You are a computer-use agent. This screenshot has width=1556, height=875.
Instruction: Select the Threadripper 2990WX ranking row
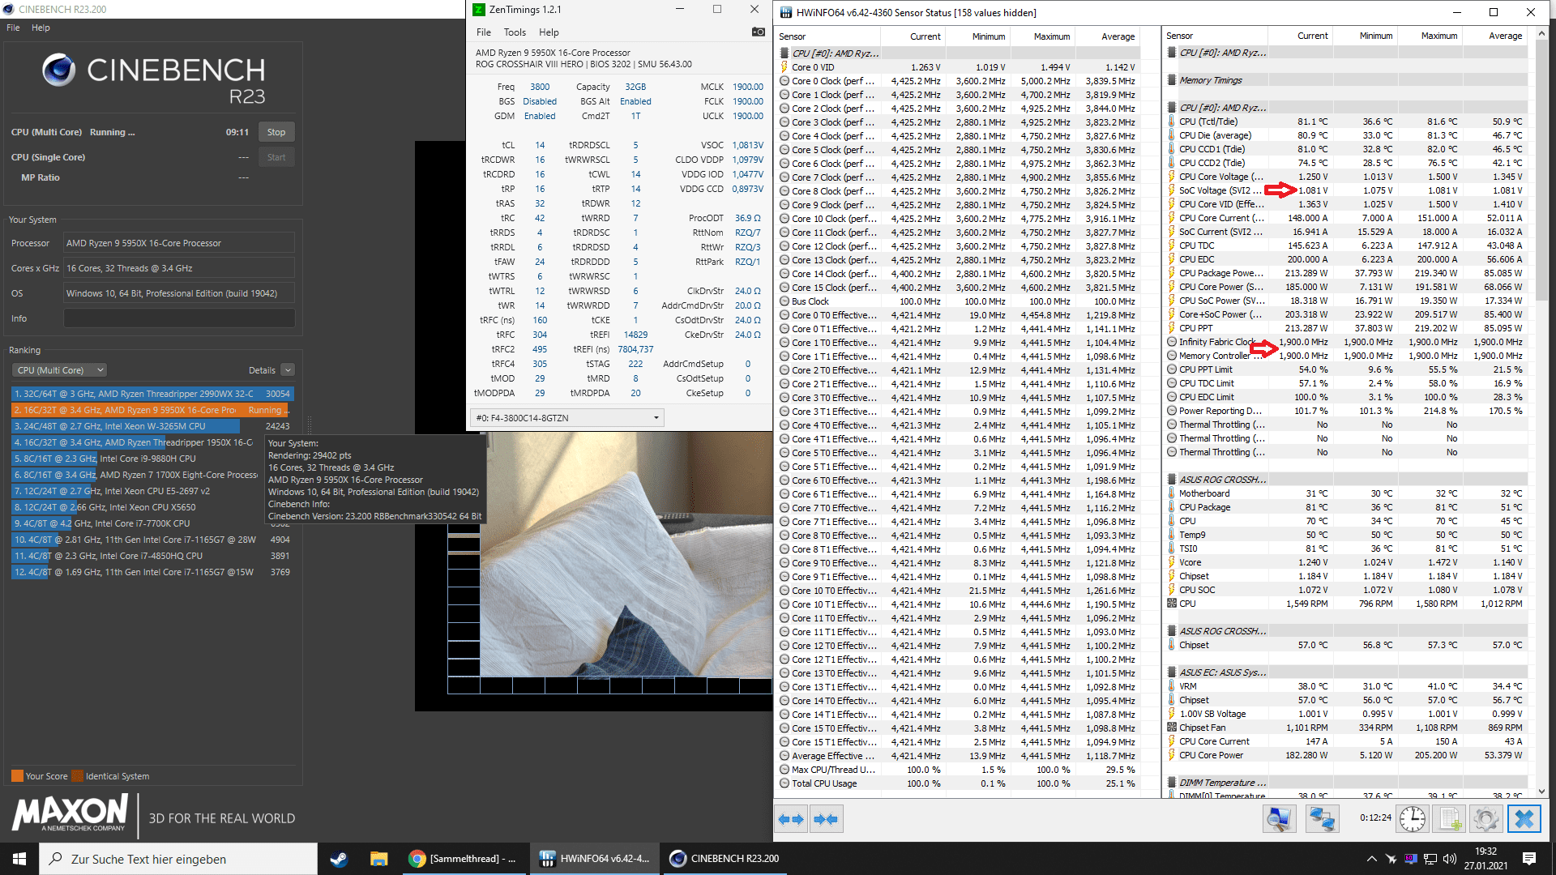(x=152, y=394)
